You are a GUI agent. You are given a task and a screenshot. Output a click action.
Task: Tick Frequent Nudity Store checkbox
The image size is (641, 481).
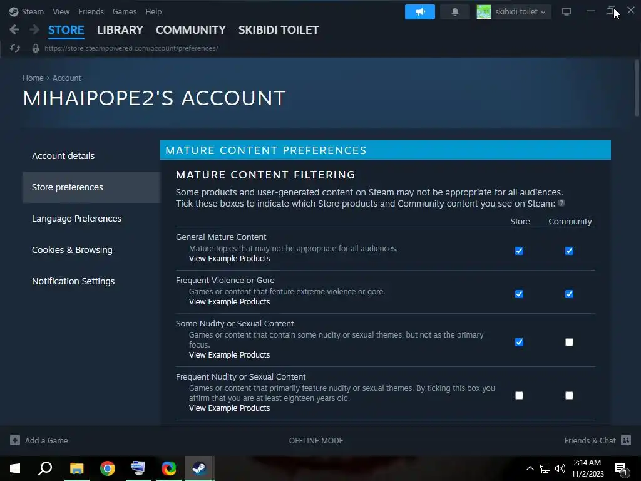tap(519, 396)
